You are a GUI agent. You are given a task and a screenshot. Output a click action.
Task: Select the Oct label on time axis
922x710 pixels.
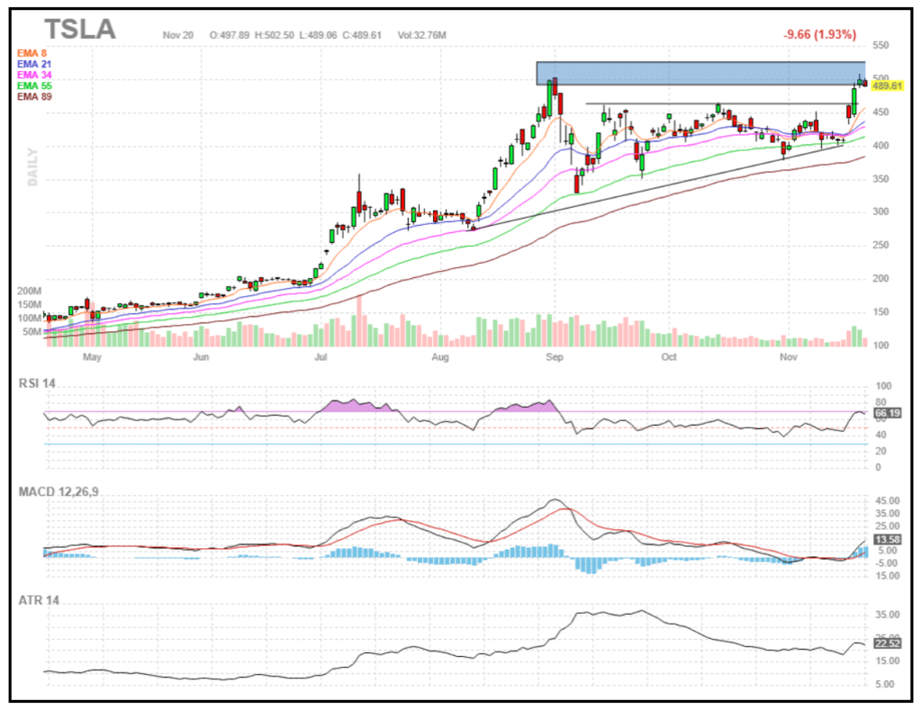pos(669,357)
